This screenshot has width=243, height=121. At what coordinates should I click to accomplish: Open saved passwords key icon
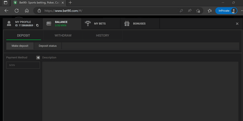[x=181, y=11]
